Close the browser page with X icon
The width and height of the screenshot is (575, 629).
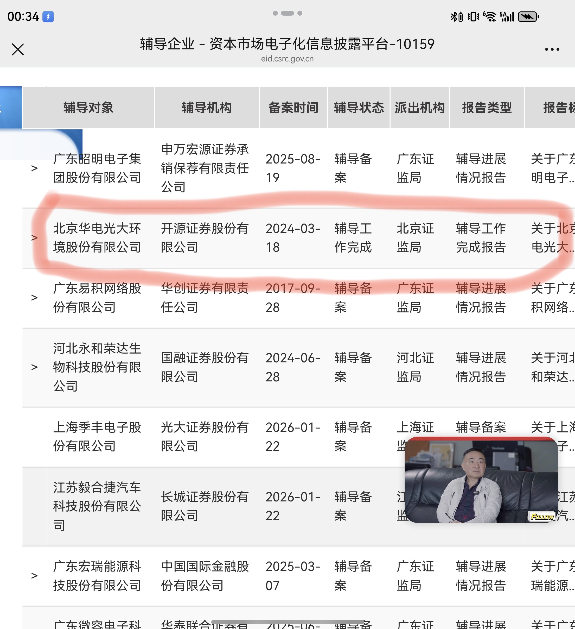pyautogui.click(x=18, y=49)
